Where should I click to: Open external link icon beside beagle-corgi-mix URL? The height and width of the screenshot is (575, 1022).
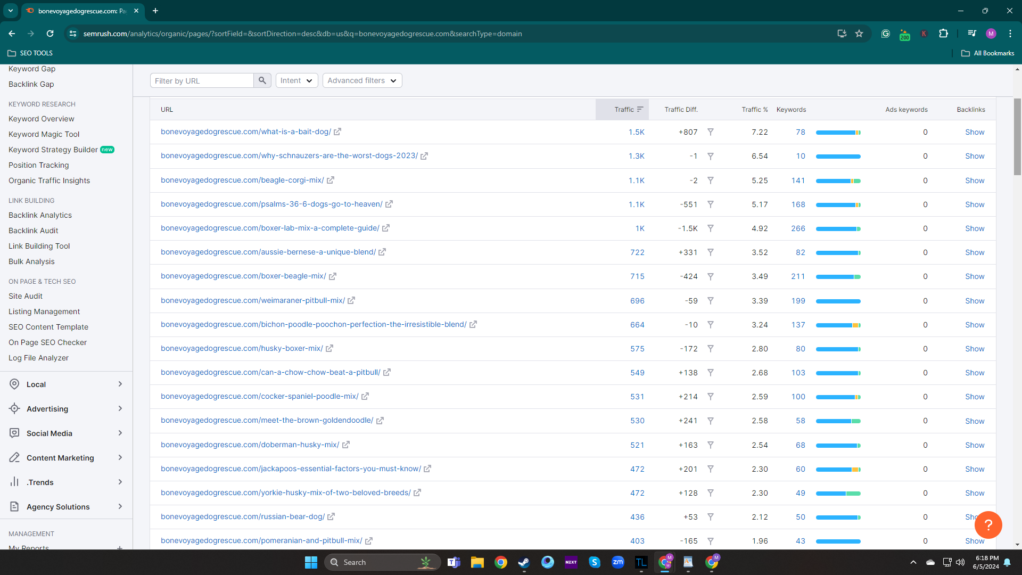click(x=331, y=180)
